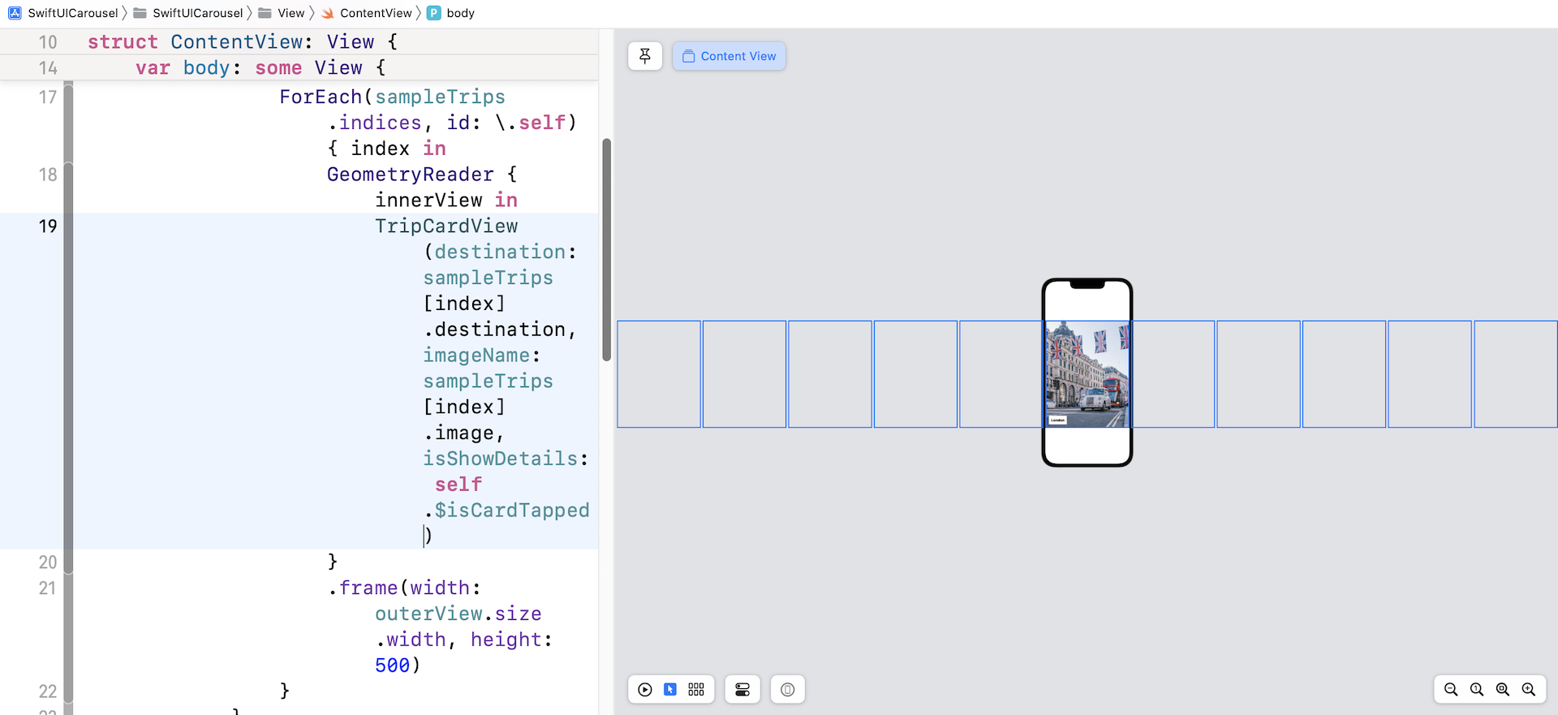
Task: Switch to Selectable preview mode arrow icon
Action: pyautogui.click(x=670, y=690)
